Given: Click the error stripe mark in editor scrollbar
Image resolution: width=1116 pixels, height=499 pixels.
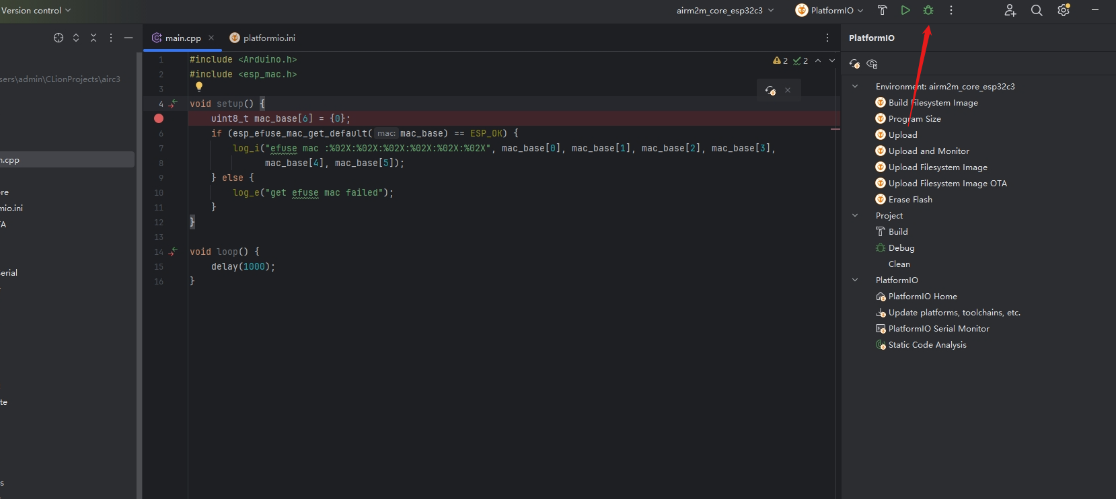Looking at the screenshot, I should (x=835, y=128).
